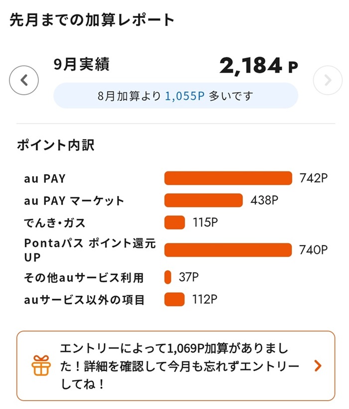
Task: Click the 2,184 P total points
Action: (x=258, y=66)
